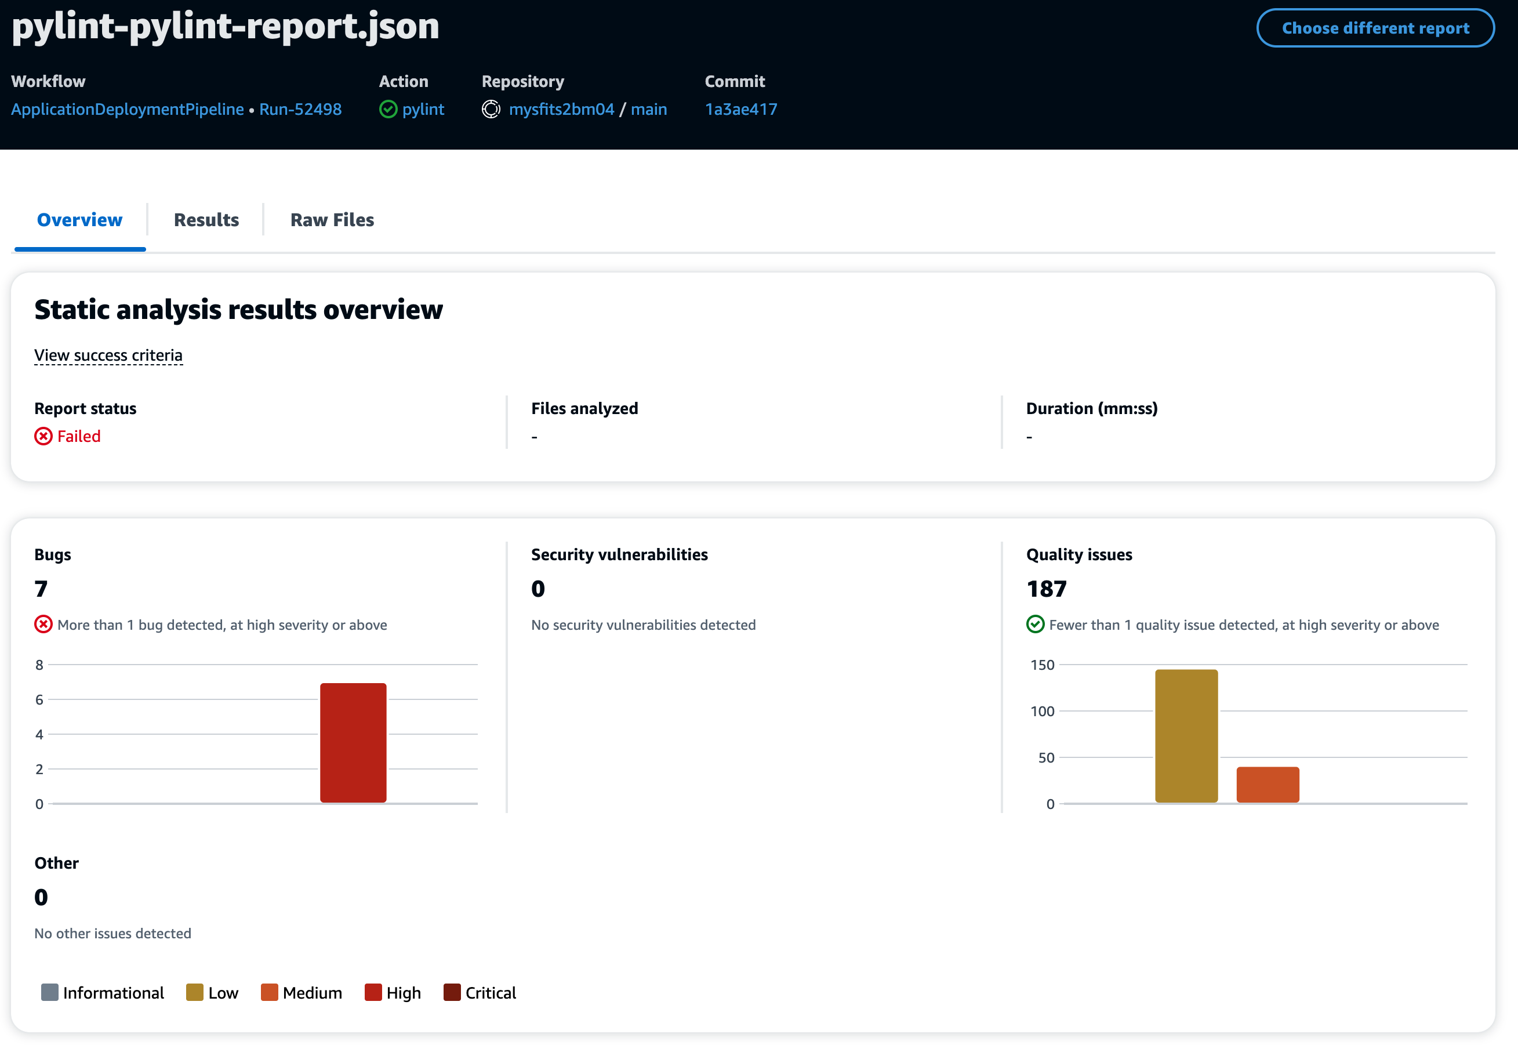Open the ApplicationDeploymentPipeline workflow link
This screenshot has height=1045, width=1518.
pyautogui.click(x=127, y=108)
